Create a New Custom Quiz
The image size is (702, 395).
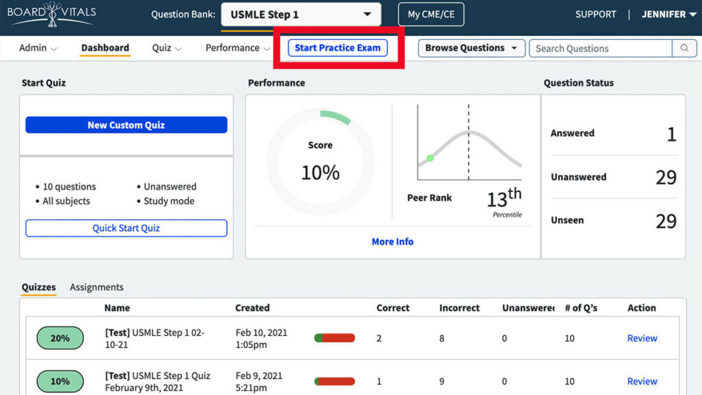tap(126, 125)
